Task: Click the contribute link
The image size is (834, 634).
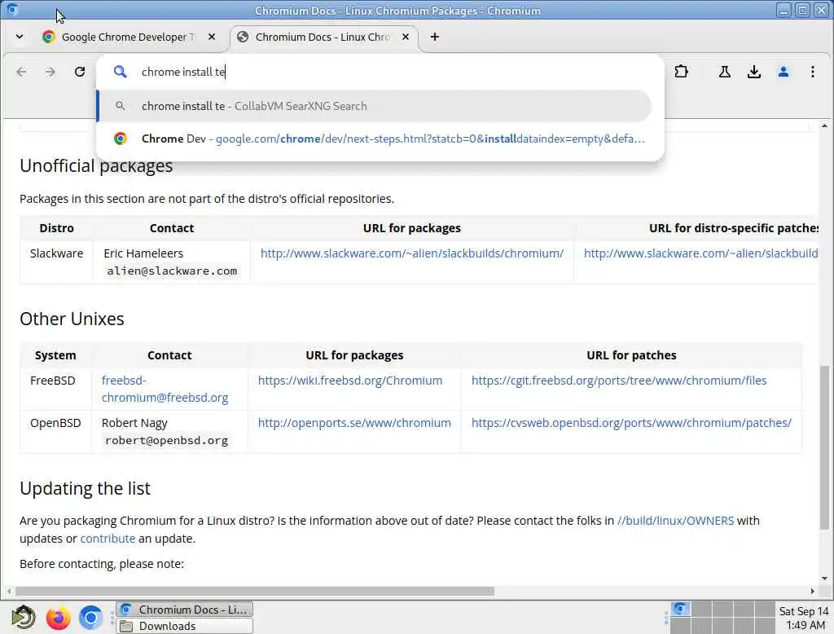Action: 108,539
